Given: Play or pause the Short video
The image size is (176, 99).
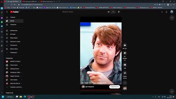Looking at the screenshot, I should tap(101, 53).
